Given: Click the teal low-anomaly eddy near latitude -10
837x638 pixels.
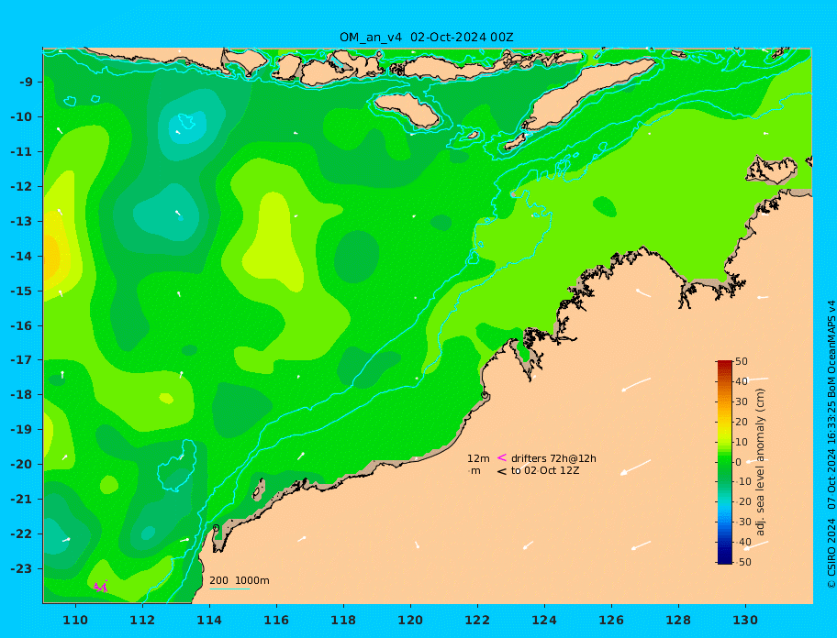Looking at the screenshot, I should tap(187, 126).
